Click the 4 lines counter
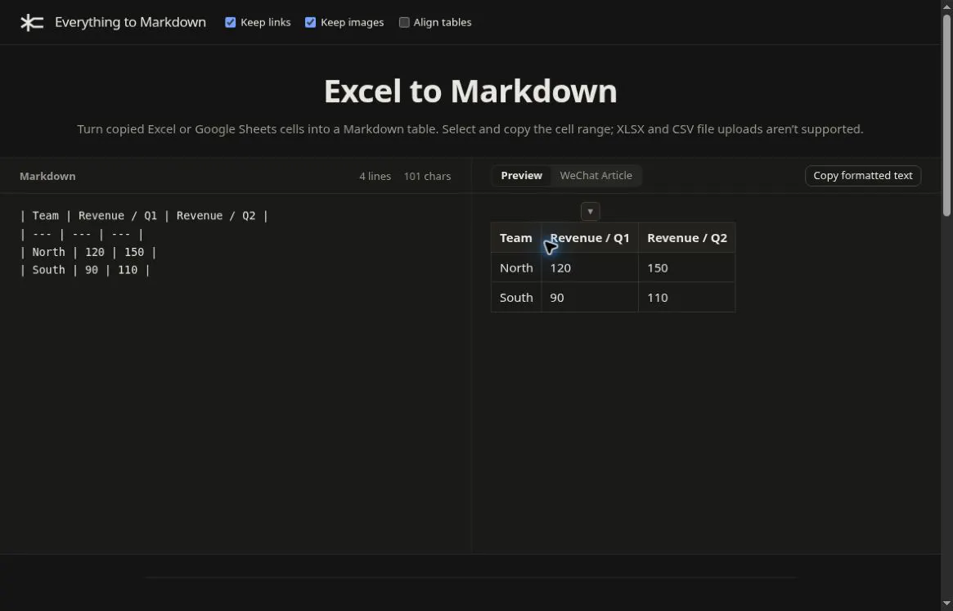This screenshot has height=611, width=953. click(375, 177)
